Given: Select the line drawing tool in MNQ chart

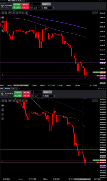Looking at the screenshot, I should point(3,114).
